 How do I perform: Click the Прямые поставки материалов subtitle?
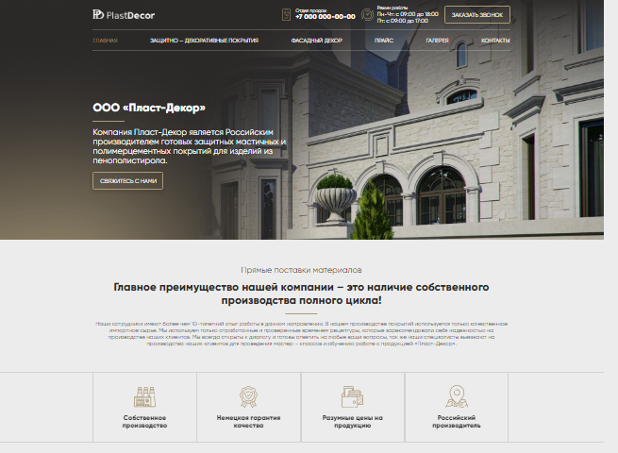[301, 270]
